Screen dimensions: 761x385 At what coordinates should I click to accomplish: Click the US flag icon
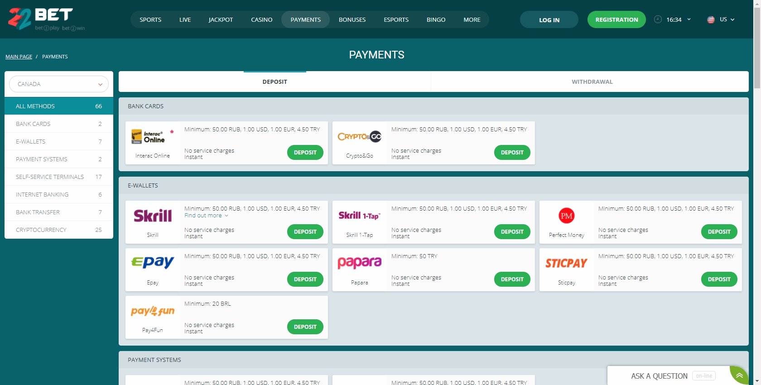click(711, 19)
